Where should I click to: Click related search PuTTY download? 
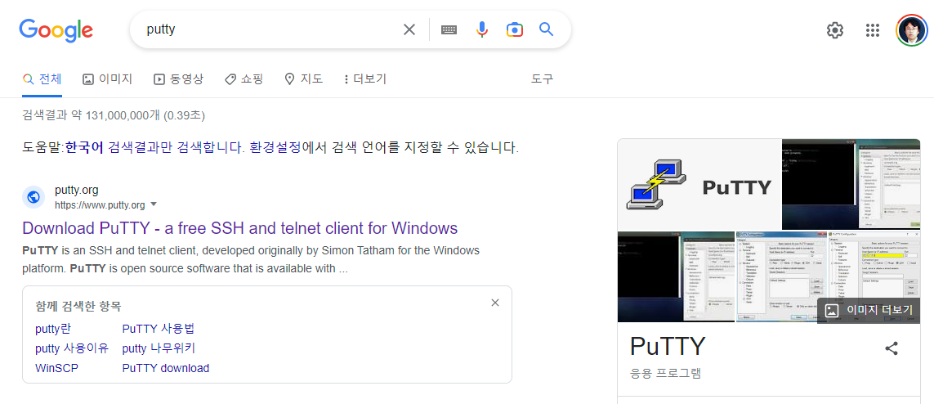tap(166, 368)
